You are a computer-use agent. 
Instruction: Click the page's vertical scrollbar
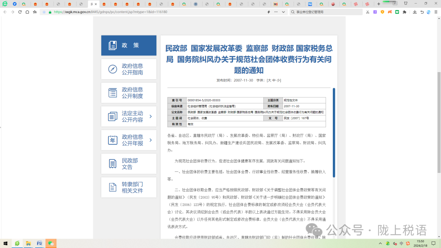click(439, 122)
